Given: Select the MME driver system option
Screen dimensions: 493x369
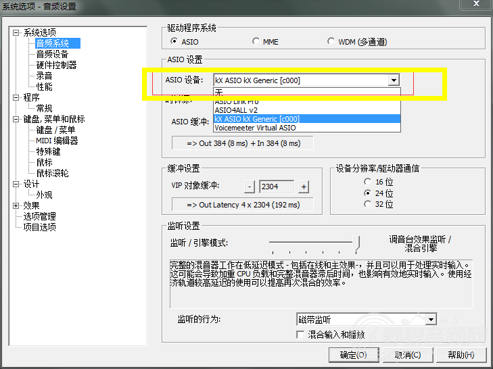Looking at the screenshot, I should (256, 41).
